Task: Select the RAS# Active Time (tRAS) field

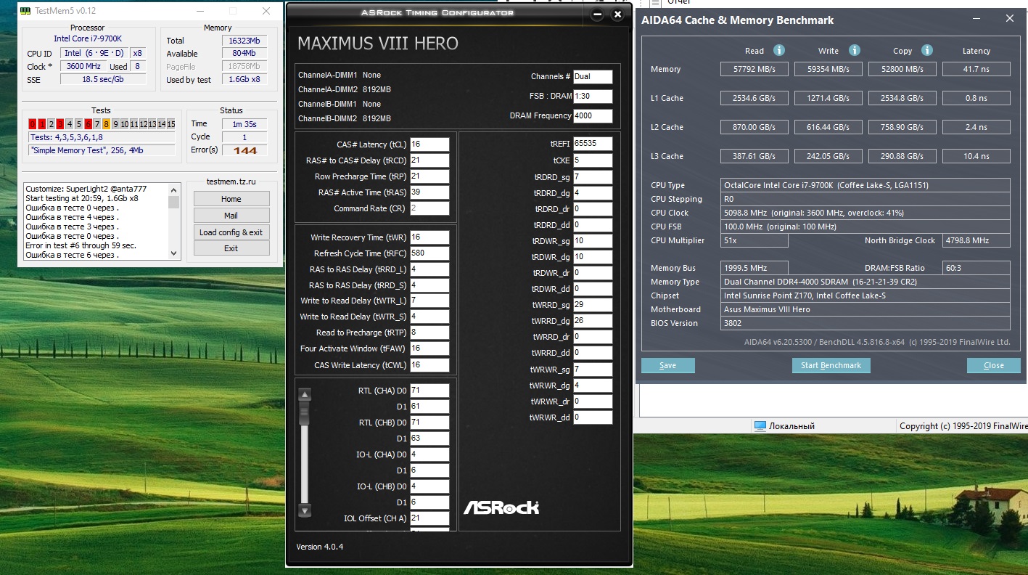Action: tap(429, 192)
